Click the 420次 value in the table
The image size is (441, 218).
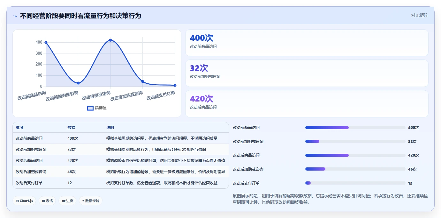[72, 161]
